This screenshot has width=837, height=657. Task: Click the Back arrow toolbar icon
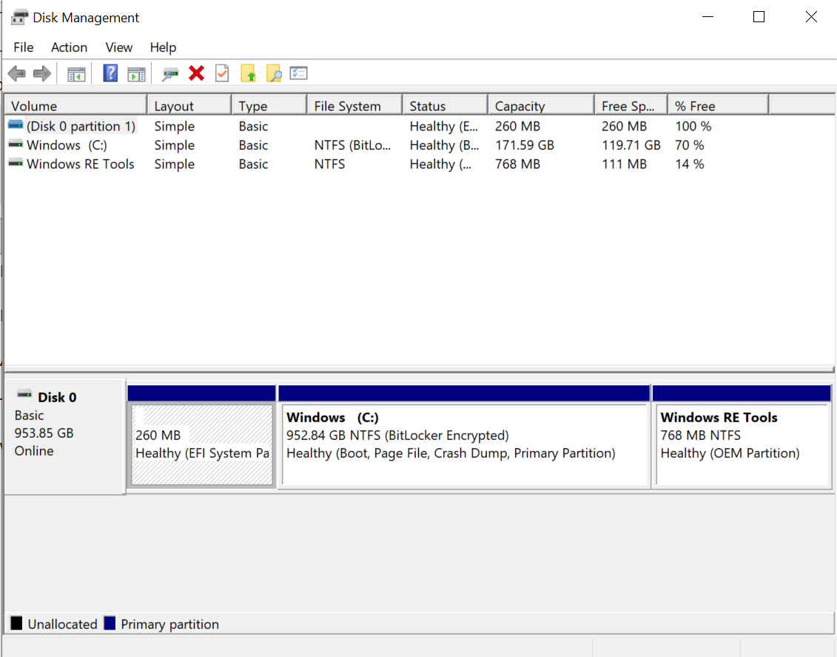(x=17, y=73)
